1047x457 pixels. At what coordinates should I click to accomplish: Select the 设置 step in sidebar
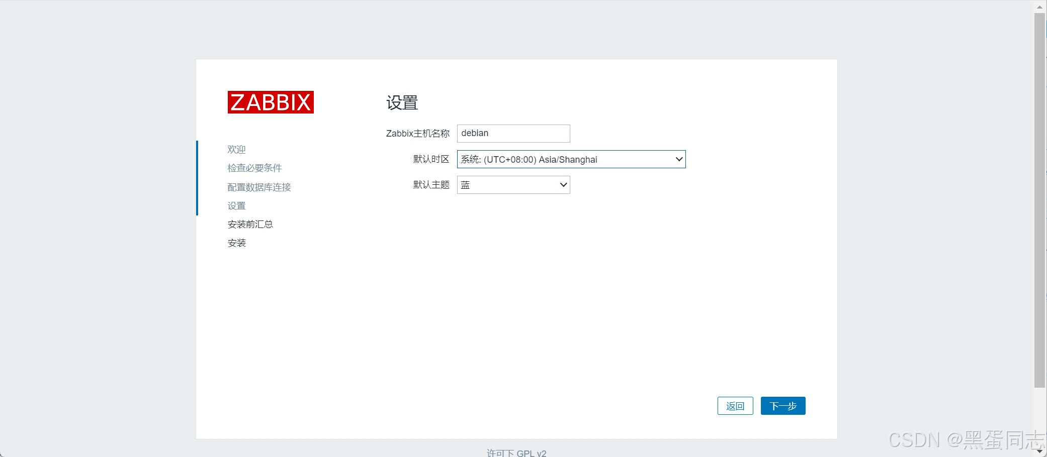236,206
